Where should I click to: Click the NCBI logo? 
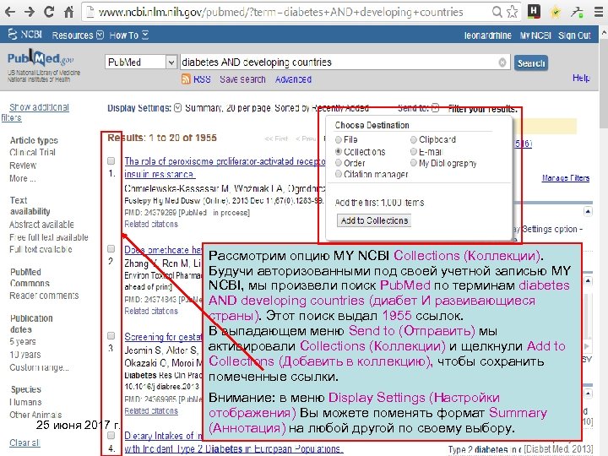pos(25,35)
